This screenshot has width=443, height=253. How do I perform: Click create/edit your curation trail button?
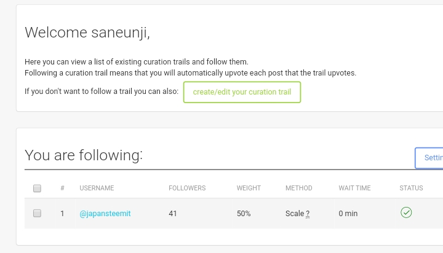pos(242,92)
